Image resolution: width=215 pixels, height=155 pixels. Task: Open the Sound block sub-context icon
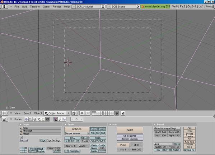[x=64, y=119]
